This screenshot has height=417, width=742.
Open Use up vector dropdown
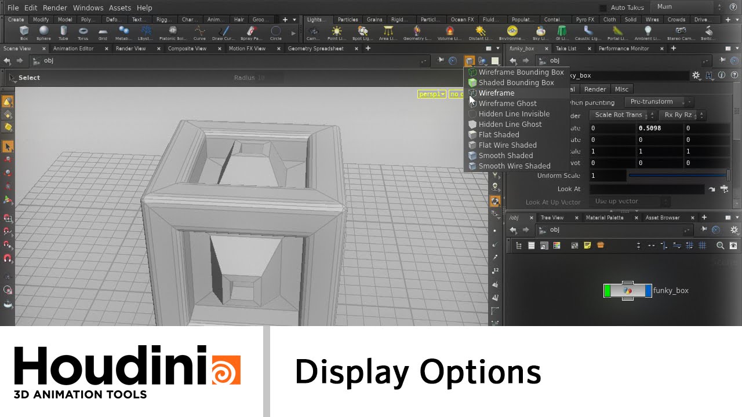(x=630, y=202)
